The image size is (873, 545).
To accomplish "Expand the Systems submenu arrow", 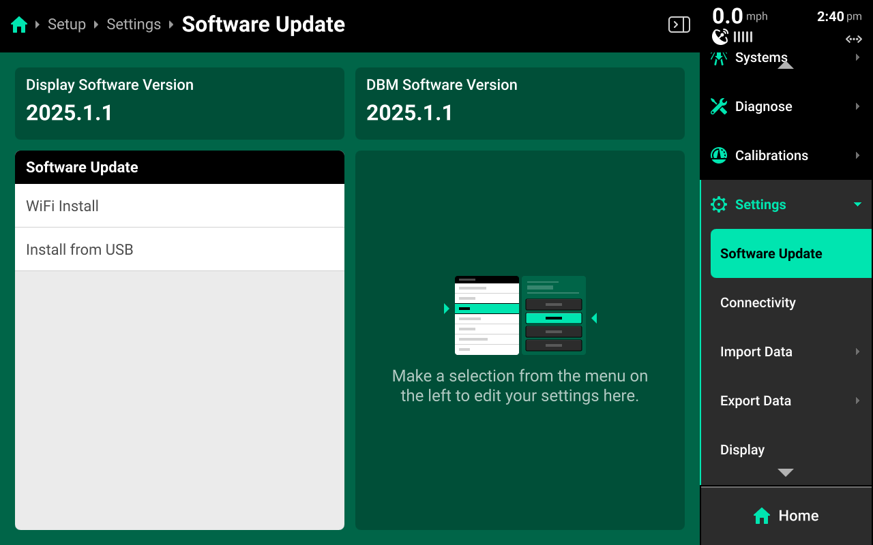I will [x=858, y=58].
